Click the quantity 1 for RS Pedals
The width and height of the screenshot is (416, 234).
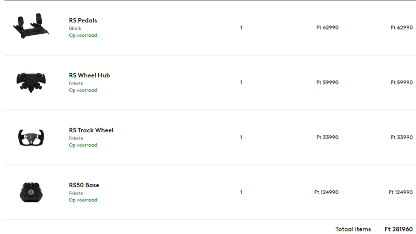pos(241,27)
